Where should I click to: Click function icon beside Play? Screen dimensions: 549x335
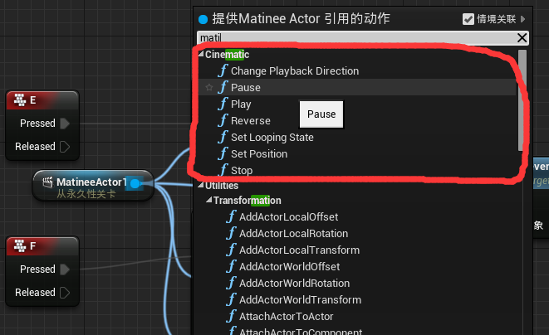pos(223,104)
